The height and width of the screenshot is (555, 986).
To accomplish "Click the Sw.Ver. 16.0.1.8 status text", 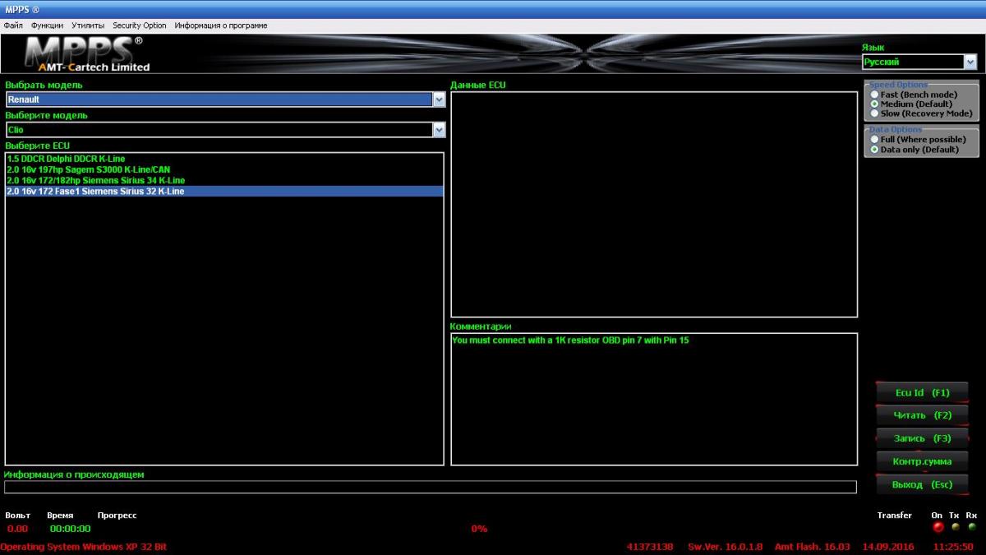I will pyautogui.click(x=725, y=546).
